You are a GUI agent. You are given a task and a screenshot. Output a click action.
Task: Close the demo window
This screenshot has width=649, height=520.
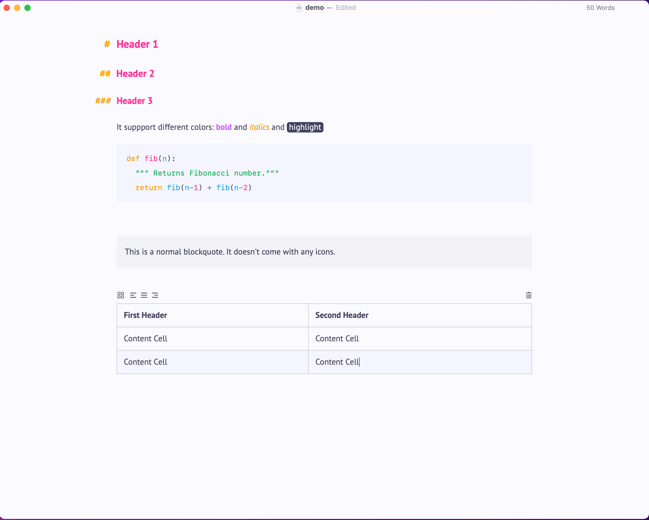coord(7,8)
